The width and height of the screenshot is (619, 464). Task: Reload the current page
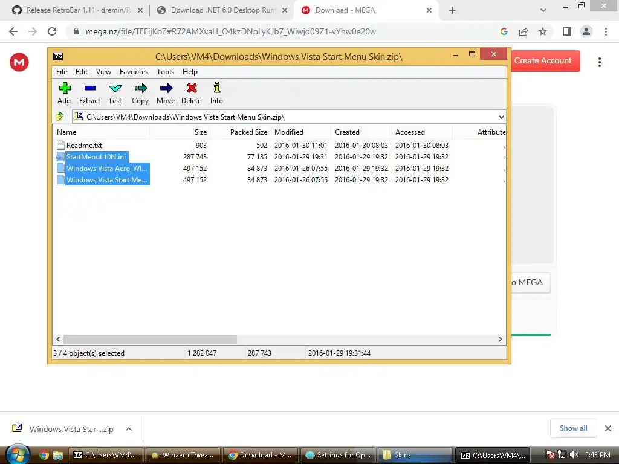52,31
